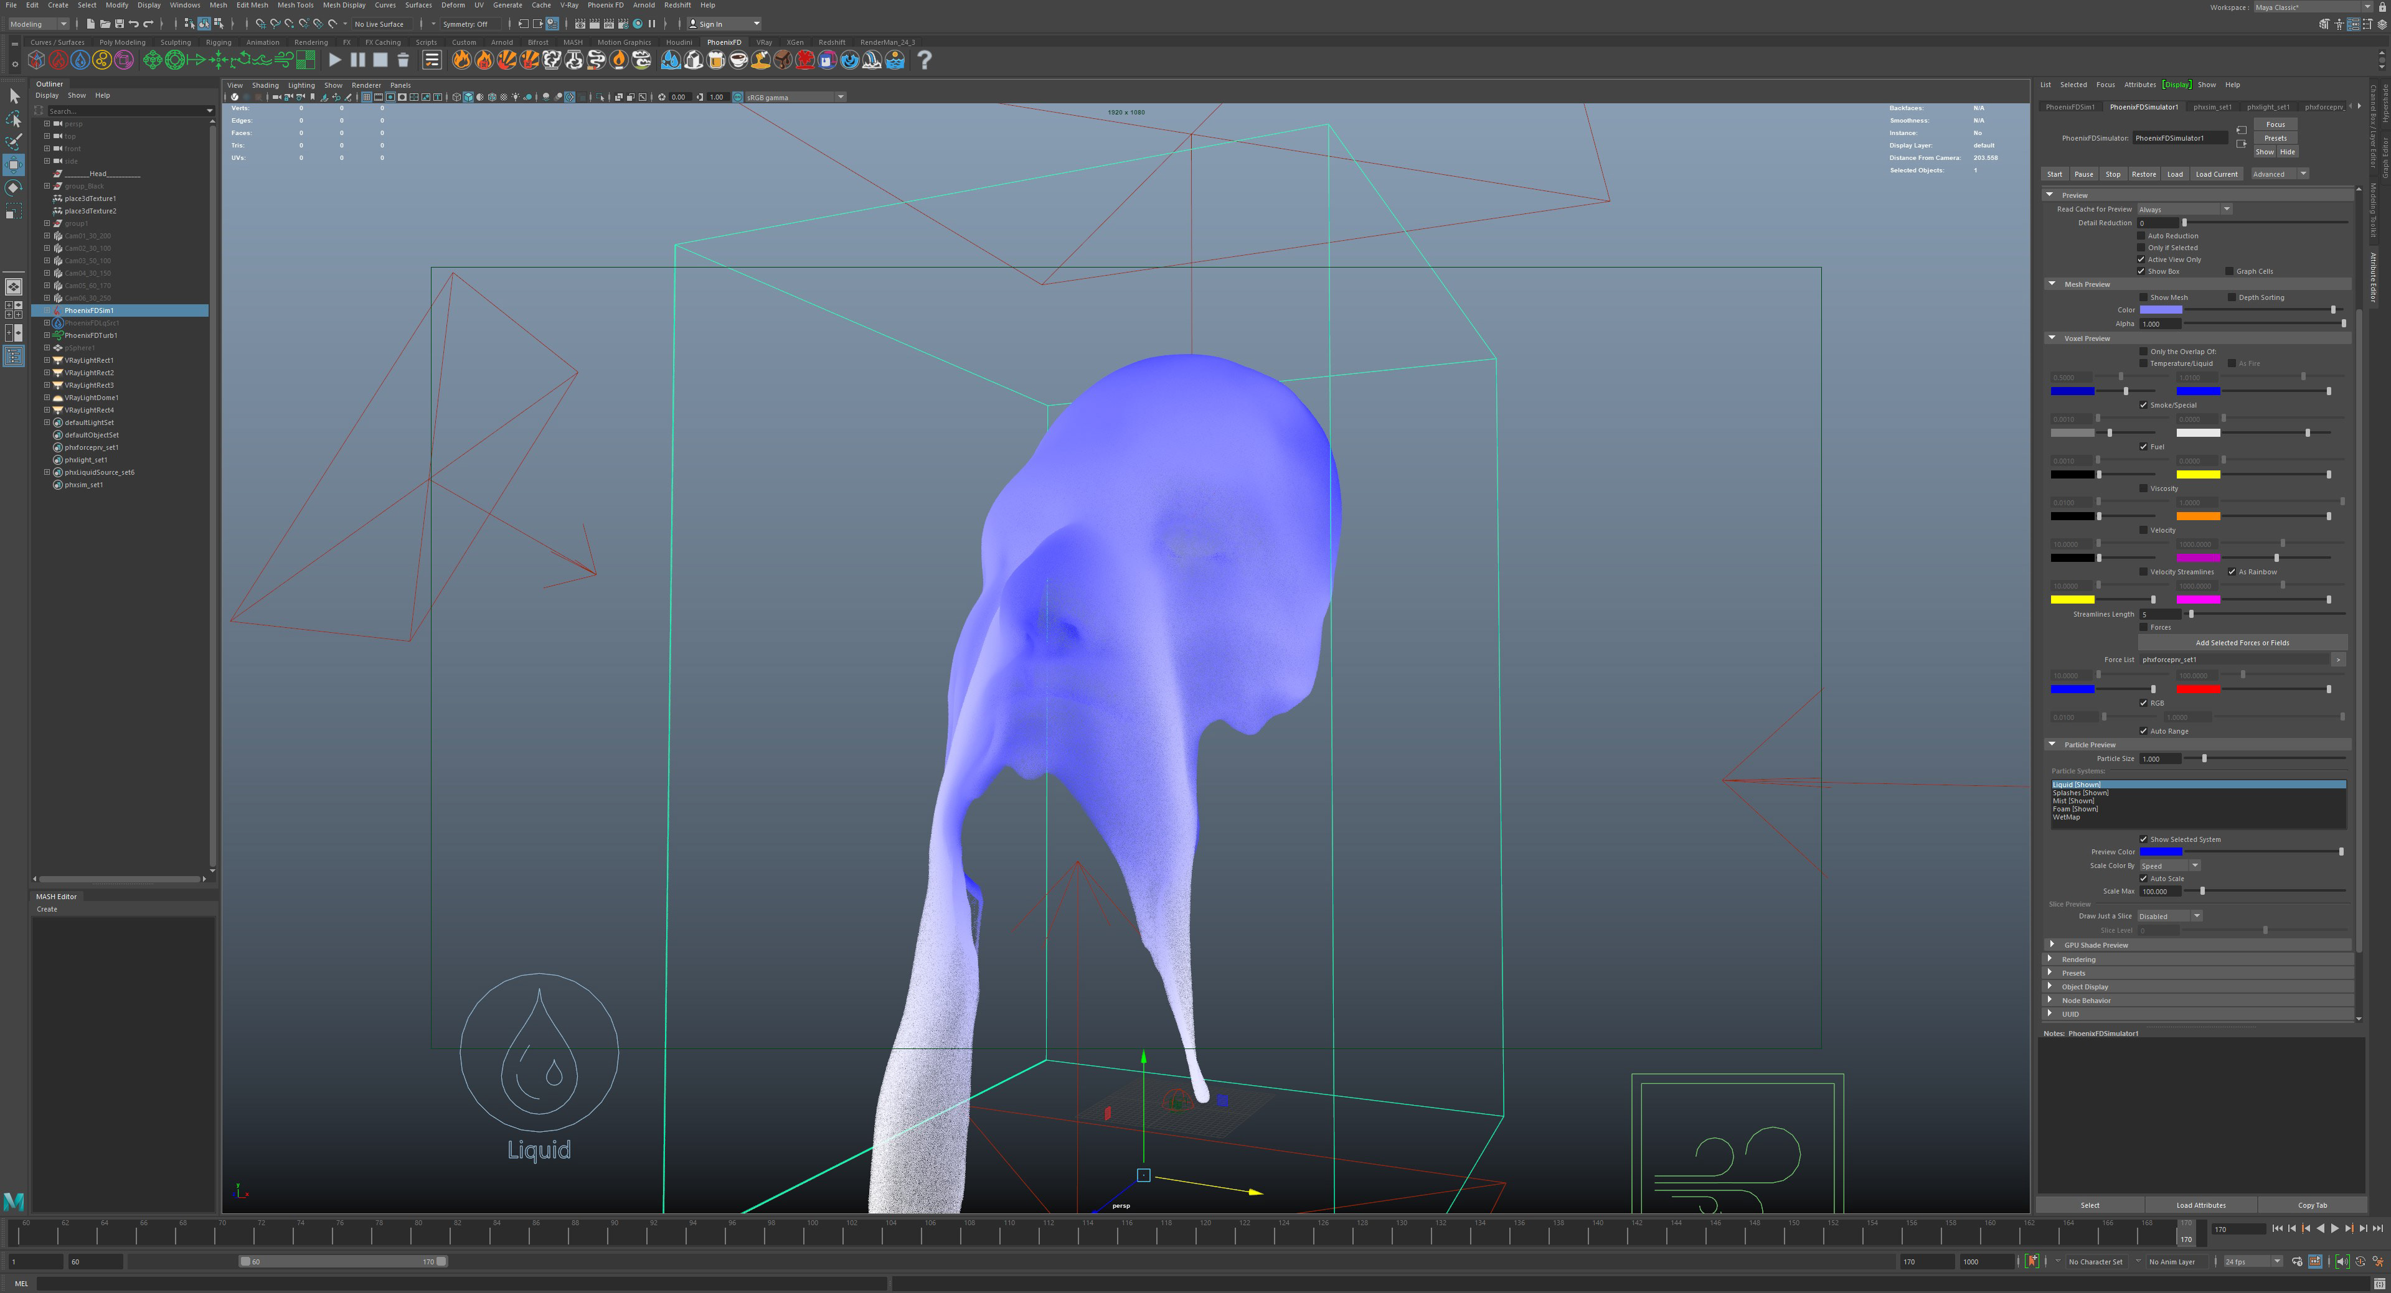This screenshot has height=1293, width=2391.
Task: Select the phxsim_set1 attribute tab
Action: [2213, 108]
